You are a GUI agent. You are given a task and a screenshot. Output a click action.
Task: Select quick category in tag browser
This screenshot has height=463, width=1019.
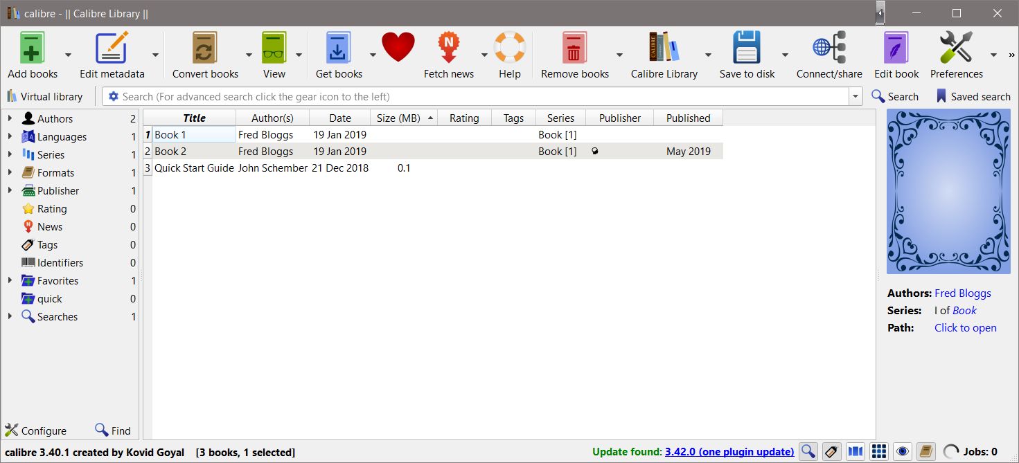(50, 299)
